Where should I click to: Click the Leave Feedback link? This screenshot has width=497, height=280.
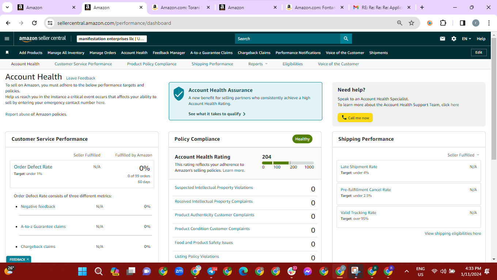coord(81,78)
